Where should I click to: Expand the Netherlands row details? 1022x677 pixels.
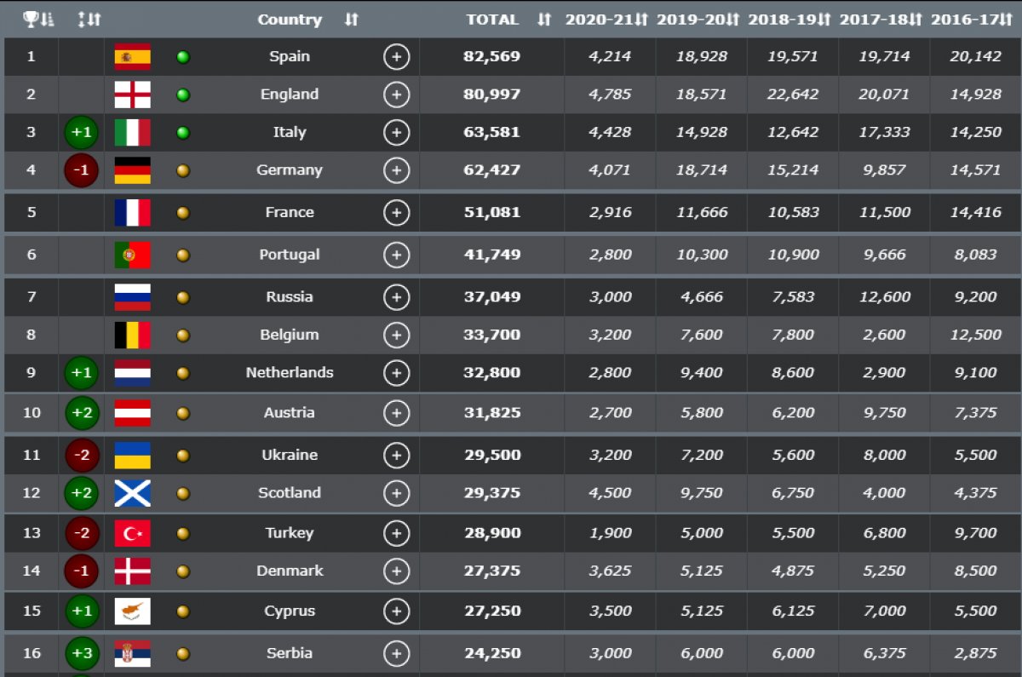click(396, 373)
